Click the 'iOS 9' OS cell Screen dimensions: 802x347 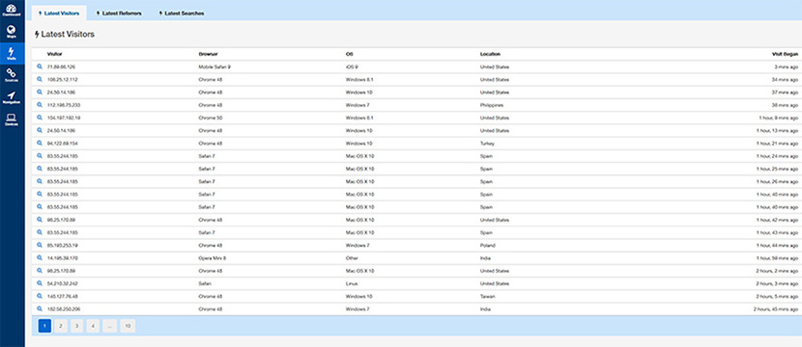(x=352, y=67)
